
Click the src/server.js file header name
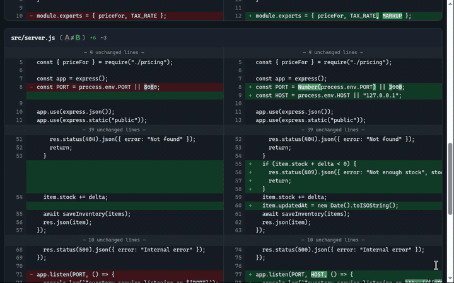pyautogui.click(x=33, y=38)
